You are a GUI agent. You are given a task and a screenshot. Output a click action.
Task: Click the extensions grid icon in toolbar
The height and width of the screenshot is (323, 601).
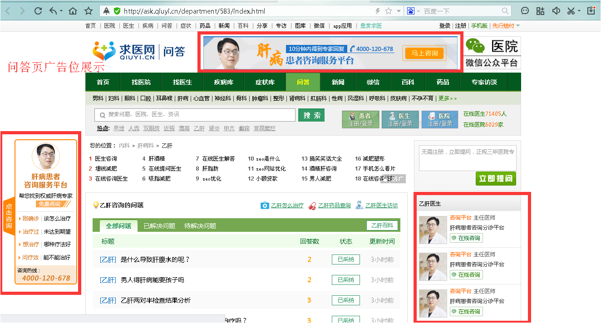click(x=540, y=11)
